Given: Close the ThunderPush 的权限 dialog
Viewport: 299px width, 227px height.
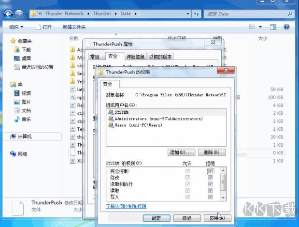Looking at the screenshot, I should (x=226, y=70).
